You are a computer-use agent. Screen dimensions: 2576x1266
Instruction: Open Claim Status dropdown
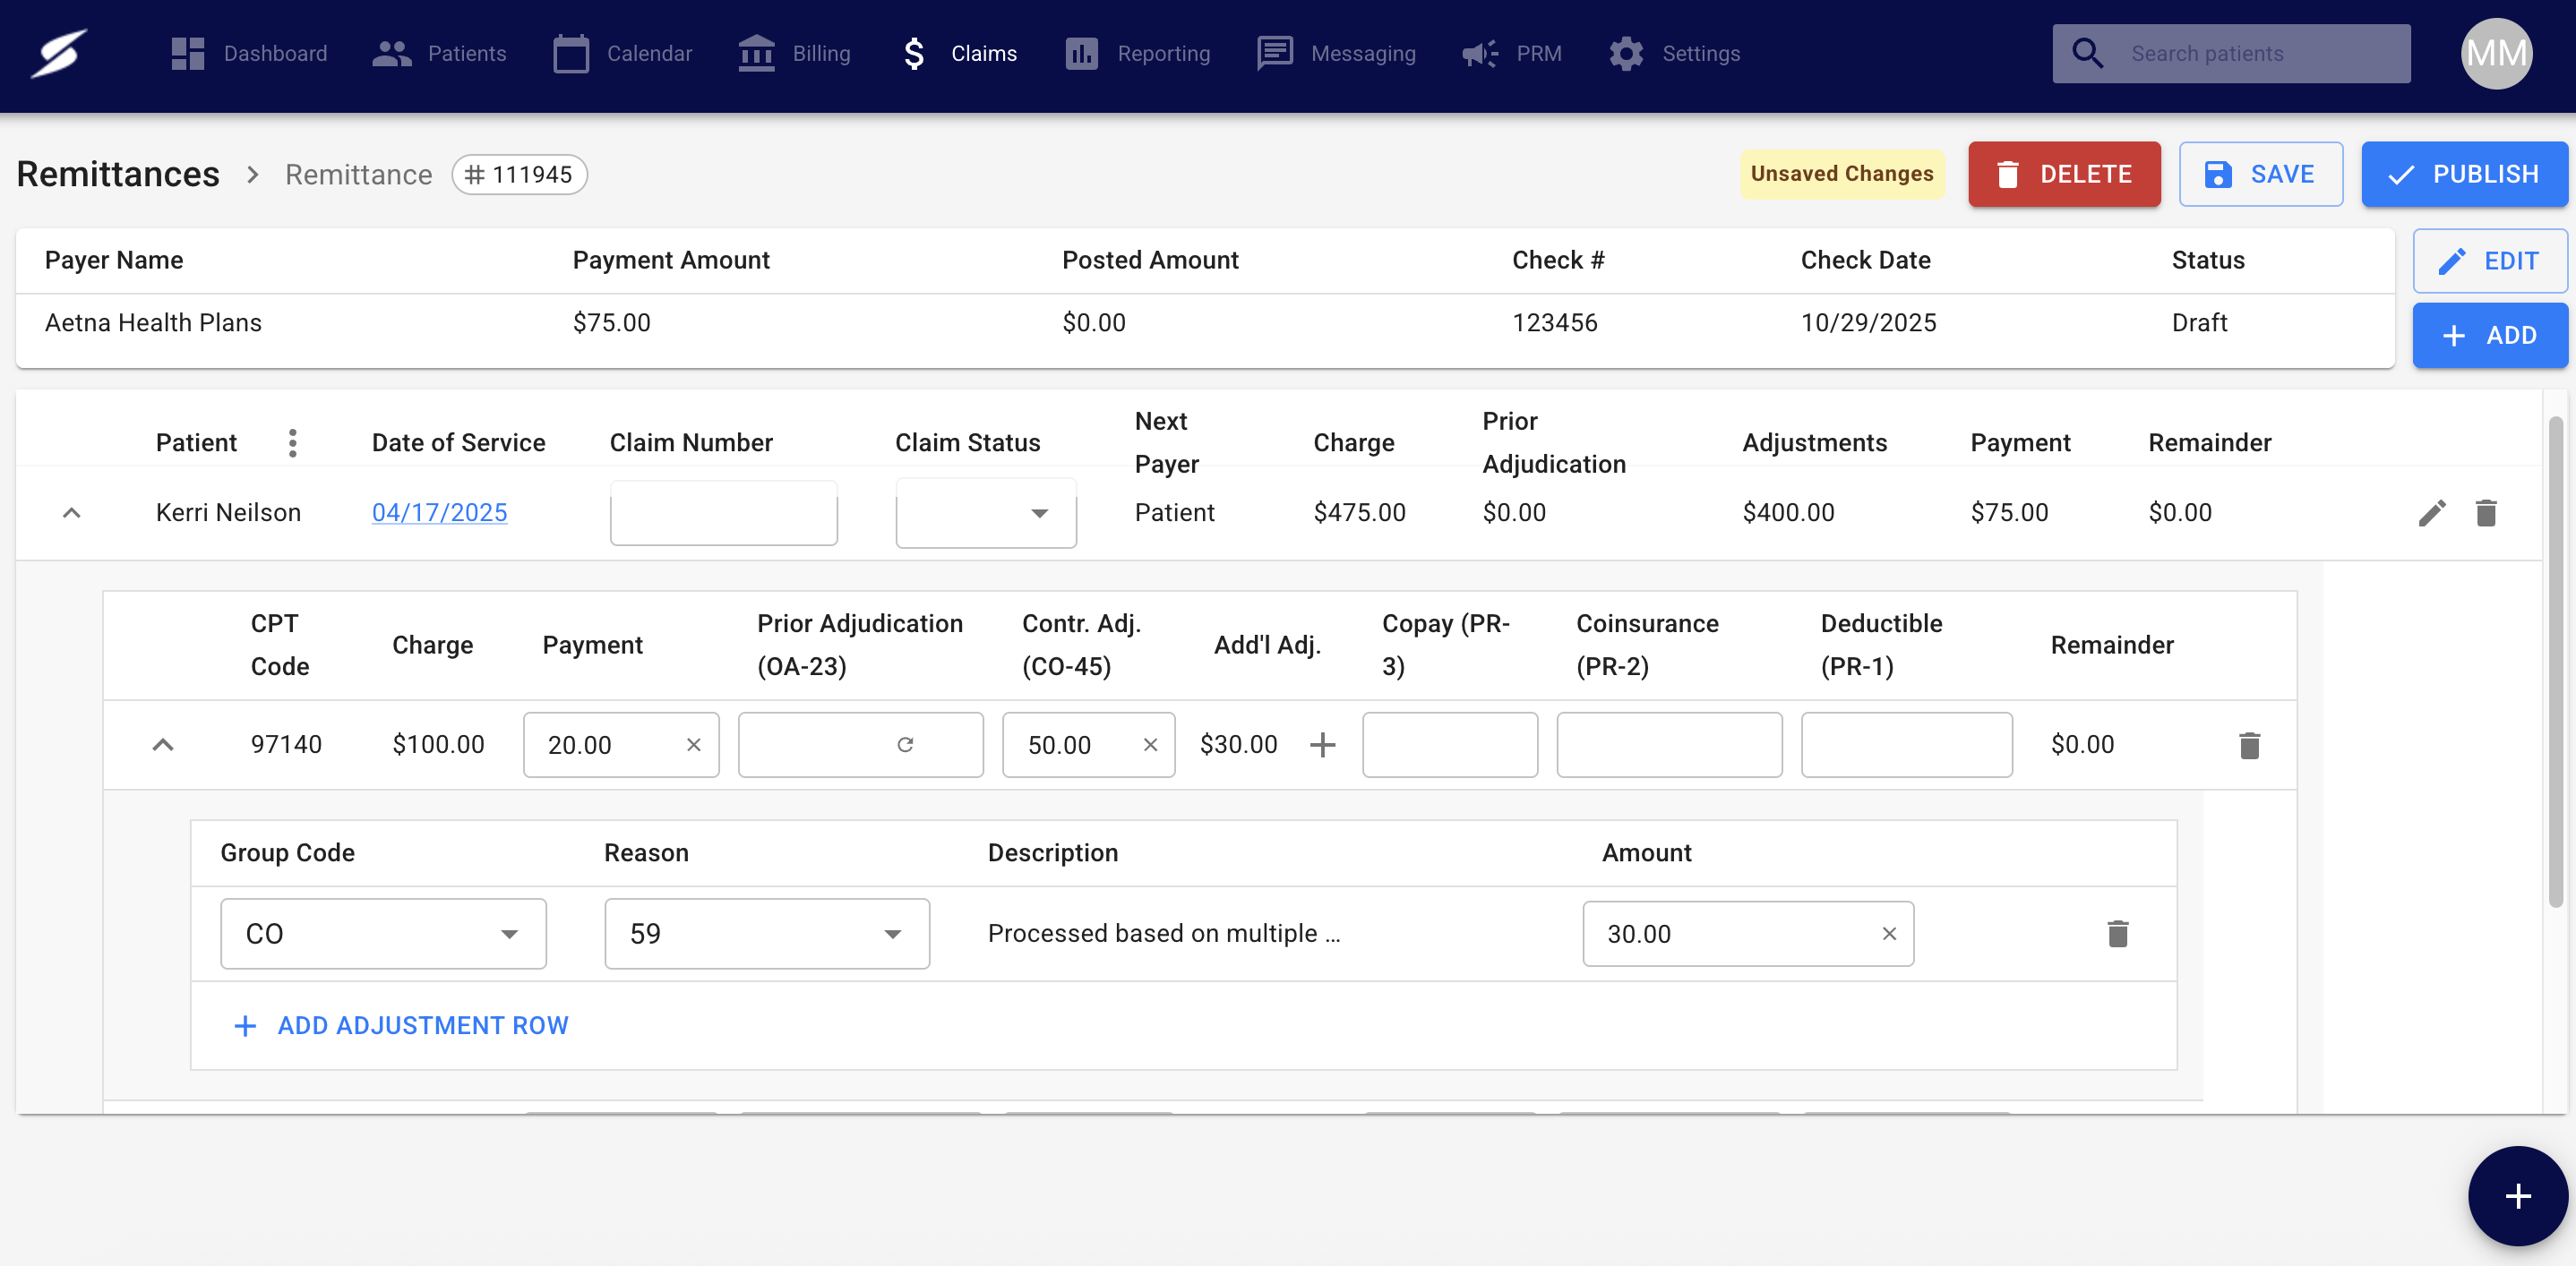(x=986, y=514)
